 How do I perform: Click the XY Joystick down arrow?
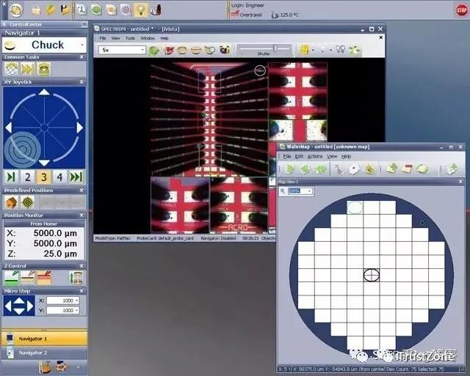pyautogui.click(x=44, y=163)
